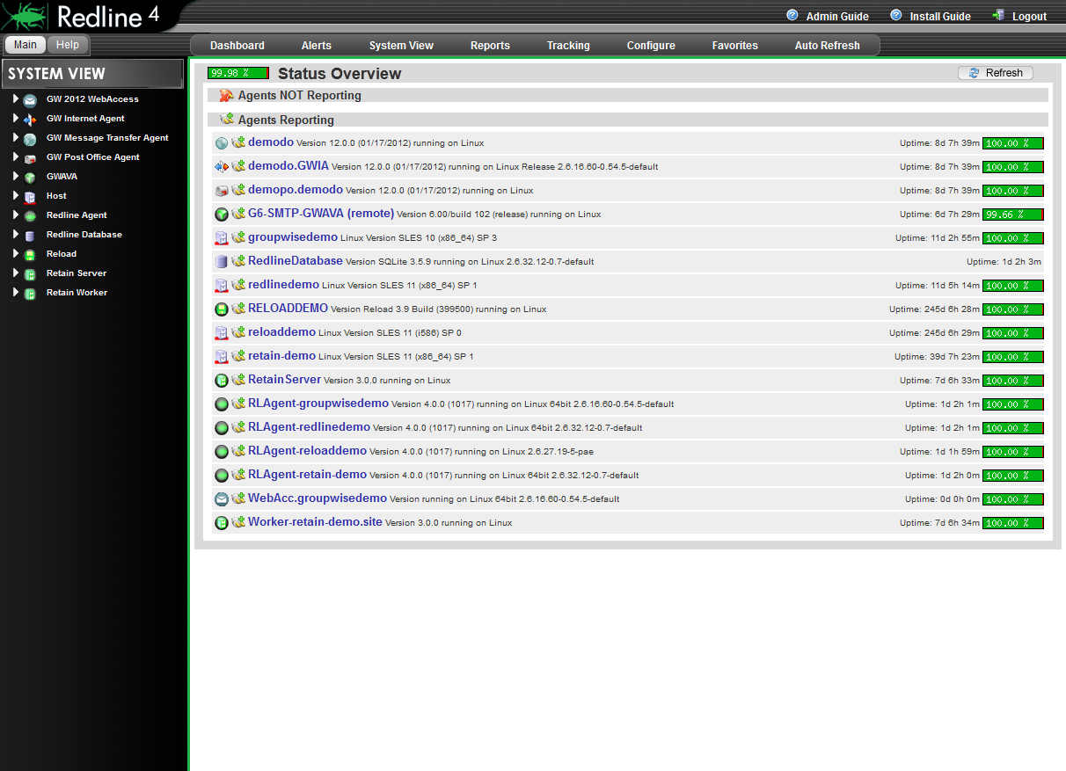1066x771 pixels.
Task: Click the host icon on groupwisedemo row
Action: click(222, 237)
